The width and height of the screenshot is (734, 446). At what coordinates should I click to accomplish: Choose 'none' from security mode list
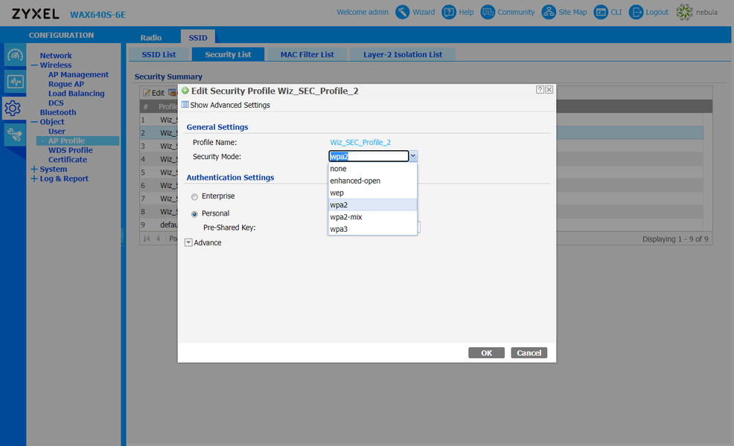click(373, 169)
